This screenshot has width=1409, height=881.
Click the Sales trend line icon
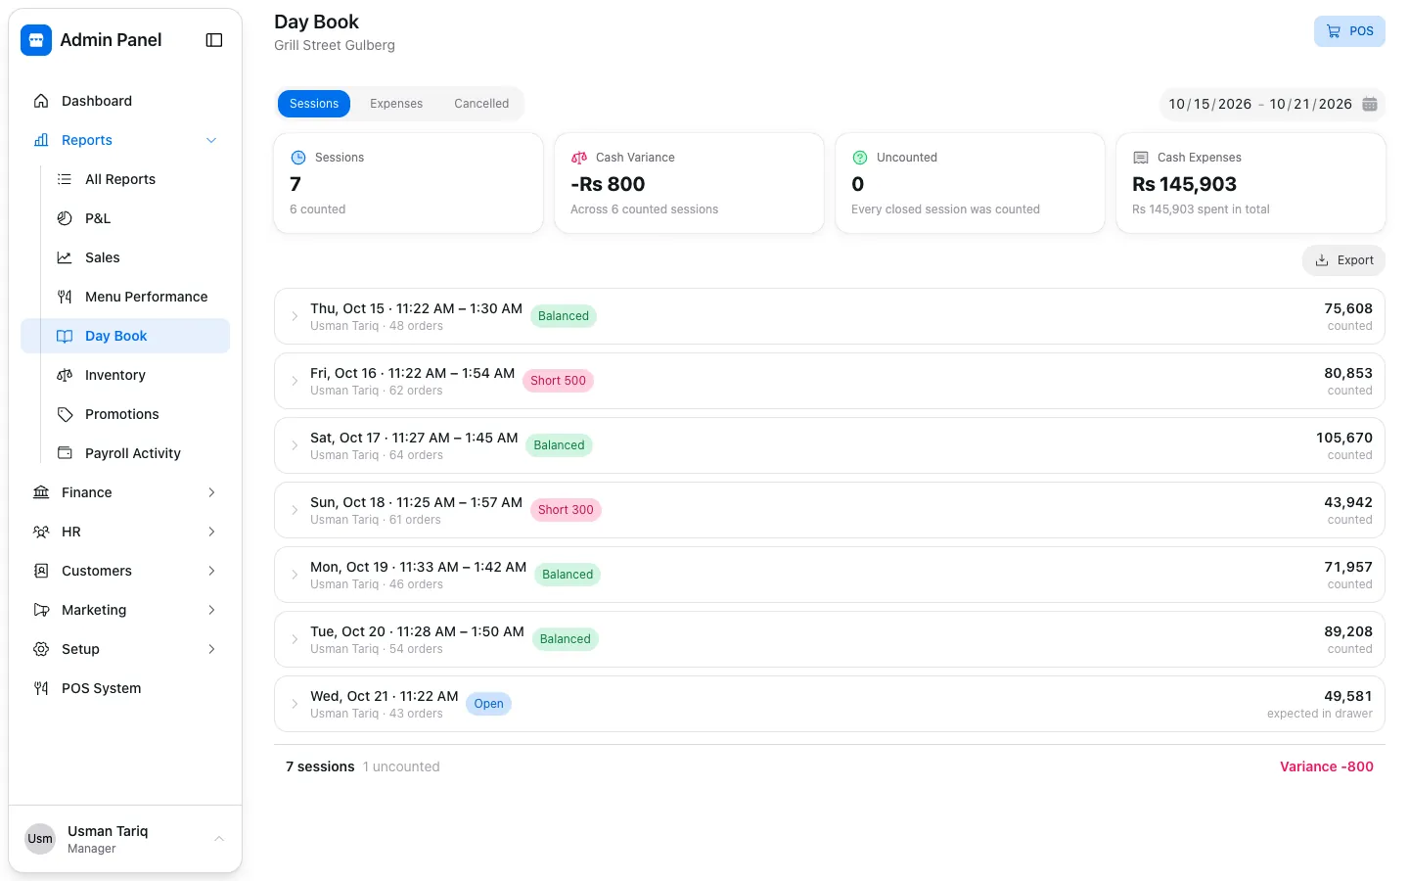coord(65,257)
